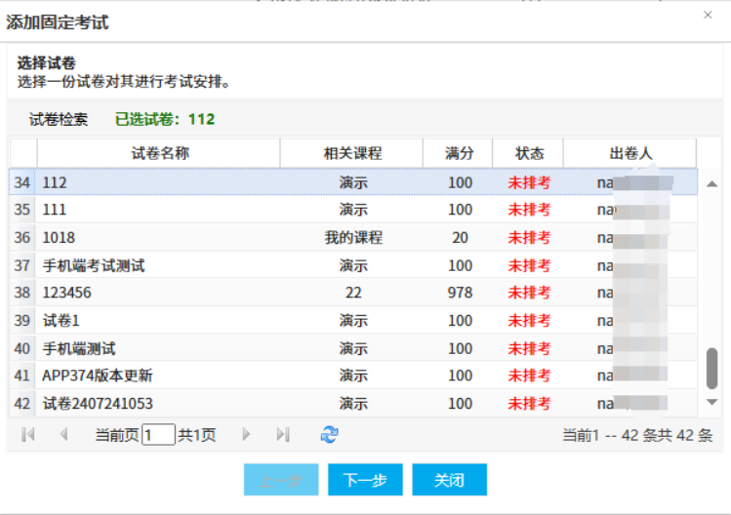Sort by 试卷名称 column header
Viewport: 731px width, 515px height.
point(159,153)
